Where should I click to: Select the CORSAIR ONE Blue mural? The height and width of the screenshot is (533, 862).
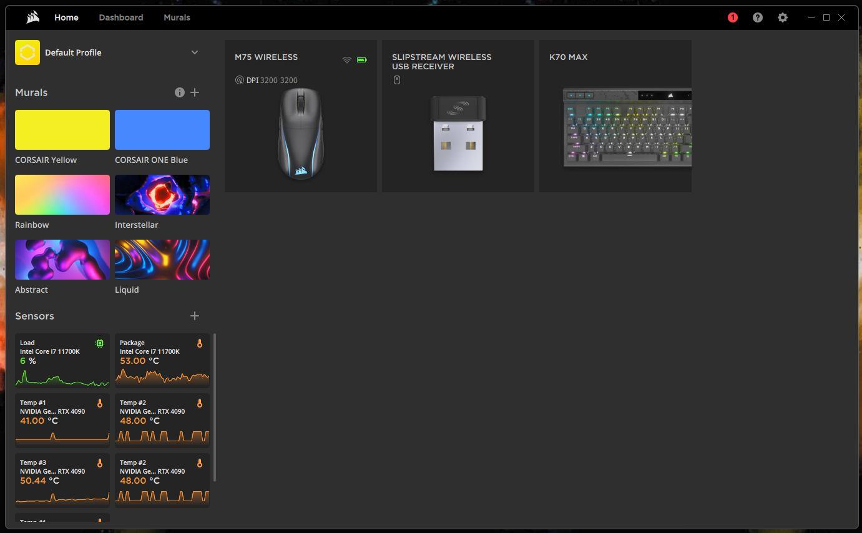pos(162,130)
